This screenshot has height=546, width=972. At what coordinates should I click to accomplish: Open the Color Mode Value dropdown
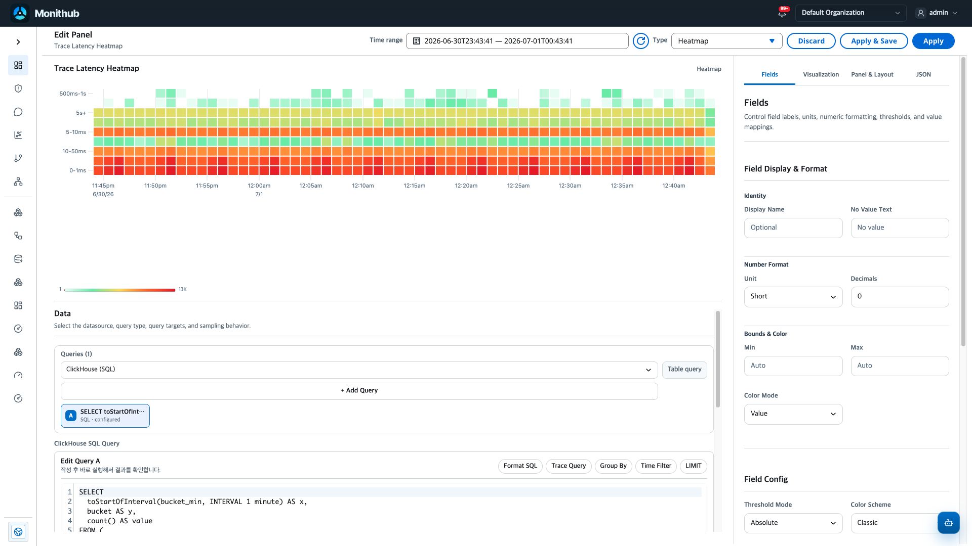[793, 414]
